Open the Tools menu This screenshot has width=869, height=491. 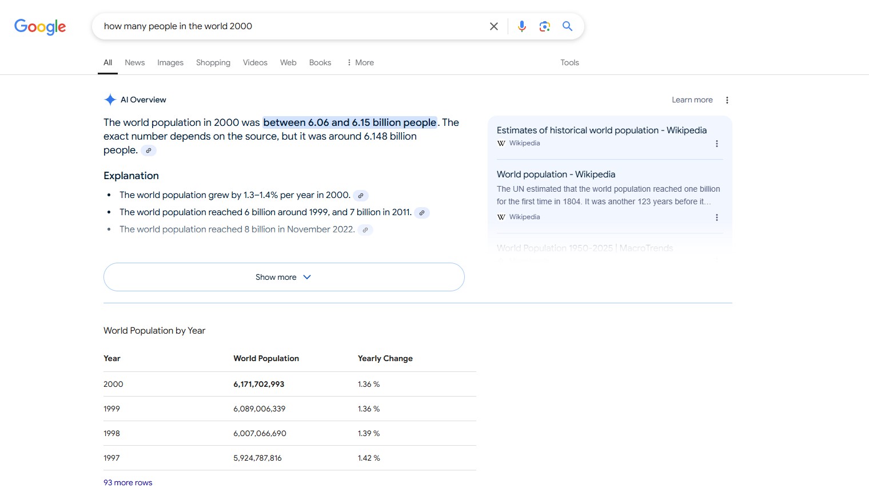pyautogui.click(x=569, y=62)
